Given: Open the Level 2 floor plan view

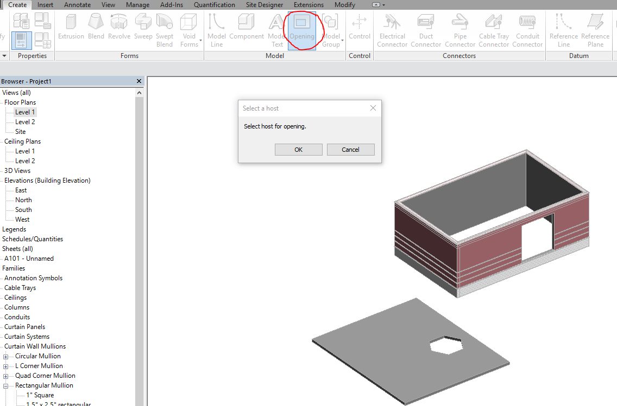Looking at the screenshot, I should 26,121.
